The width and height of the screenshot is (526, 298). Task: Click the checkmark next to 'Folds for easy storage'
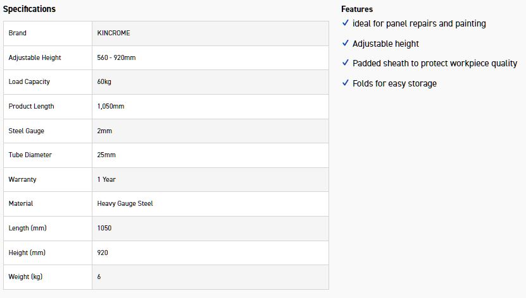(x=345, y=83)
